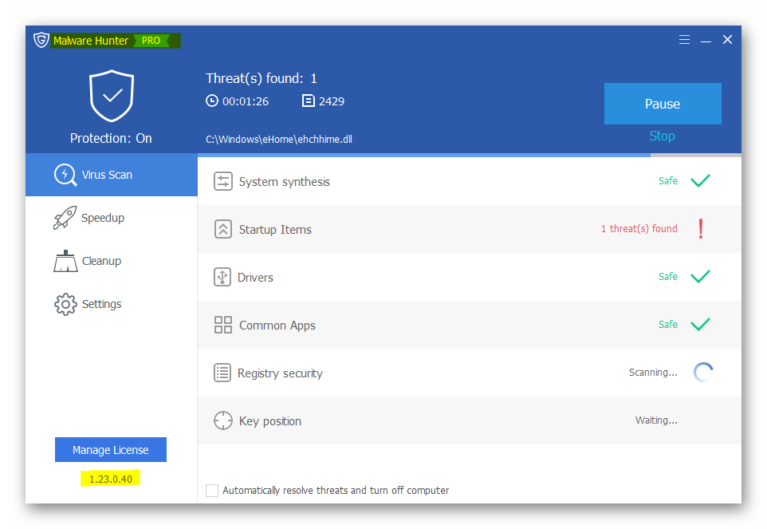Click the Common Apps row label

tap(277, 326)
